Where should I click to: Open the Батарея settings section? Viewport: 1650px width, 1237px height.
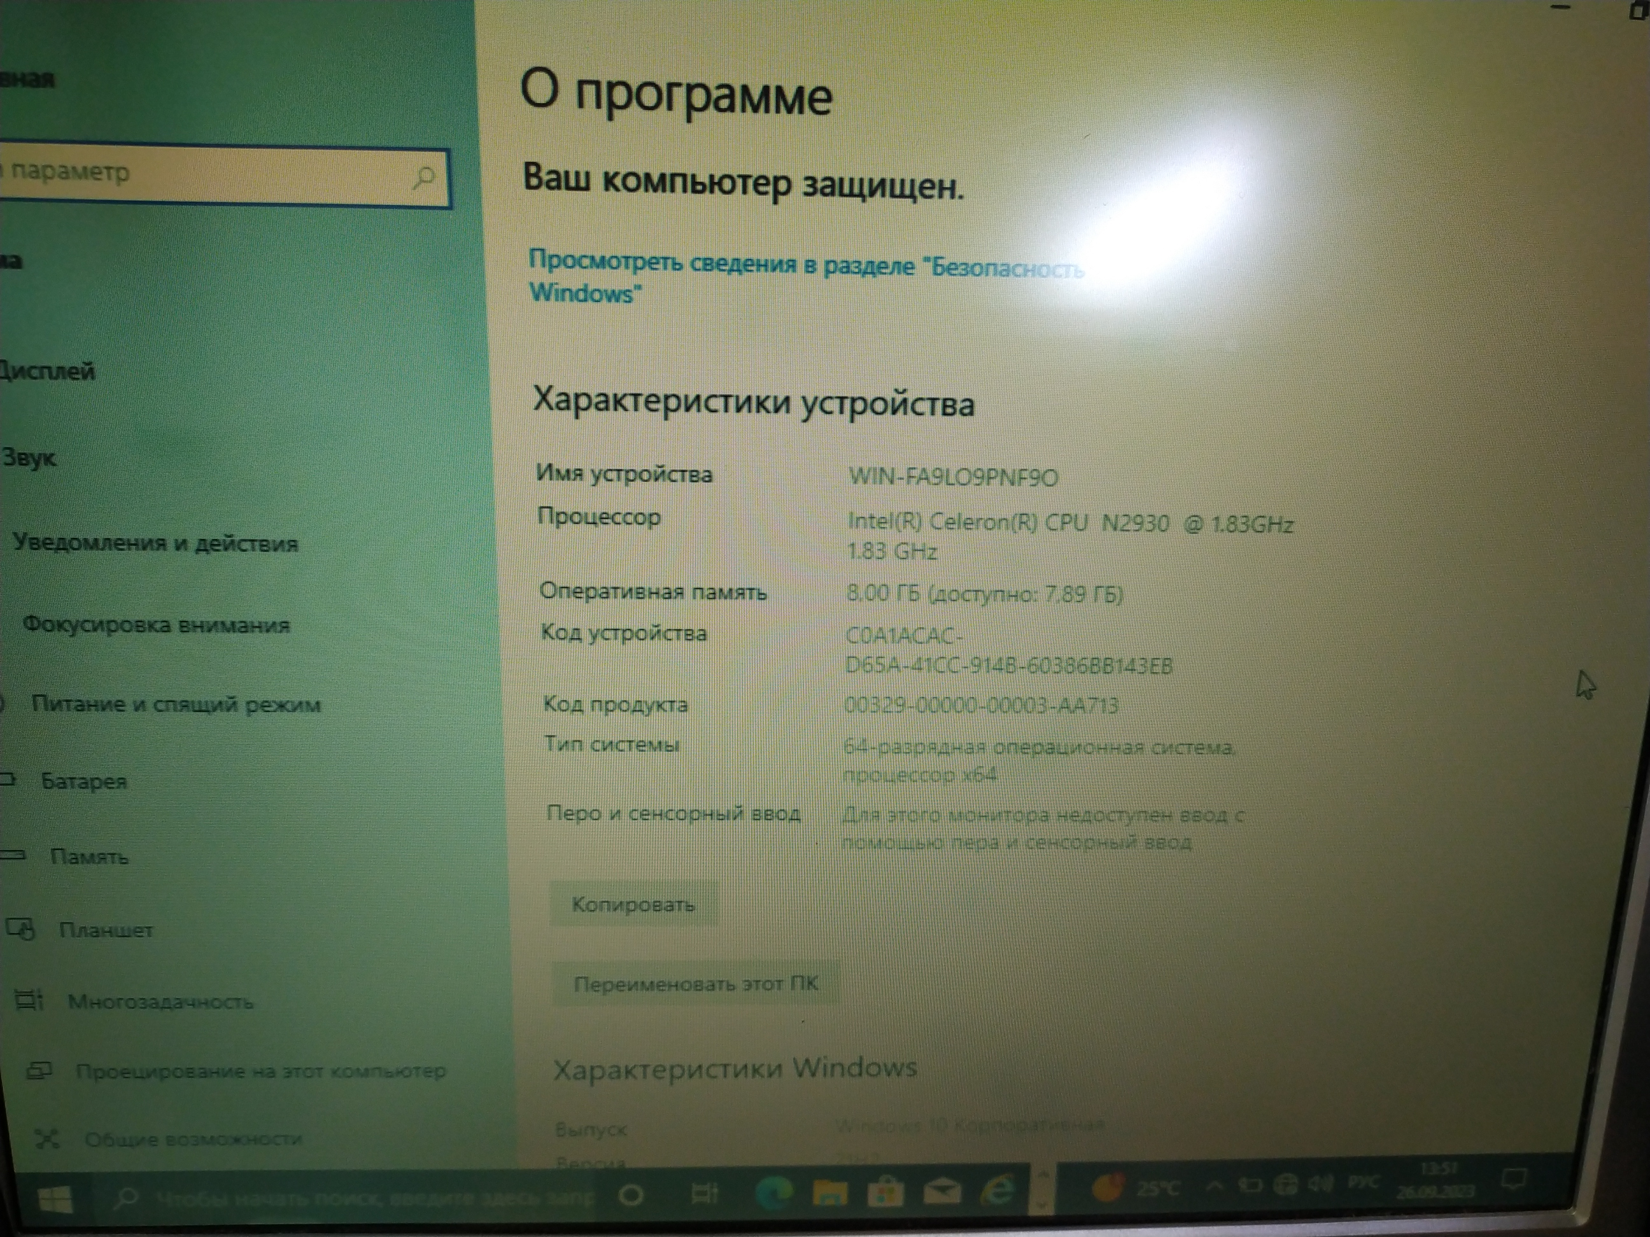[x=83, y=781]
